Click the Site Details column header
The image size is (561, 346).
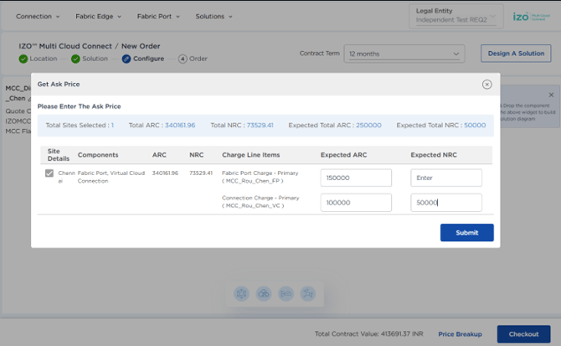tap(59, 155)
